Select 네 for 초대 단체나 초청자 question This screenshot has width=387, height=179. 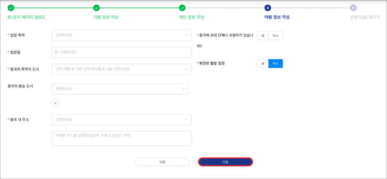point(262,35)
